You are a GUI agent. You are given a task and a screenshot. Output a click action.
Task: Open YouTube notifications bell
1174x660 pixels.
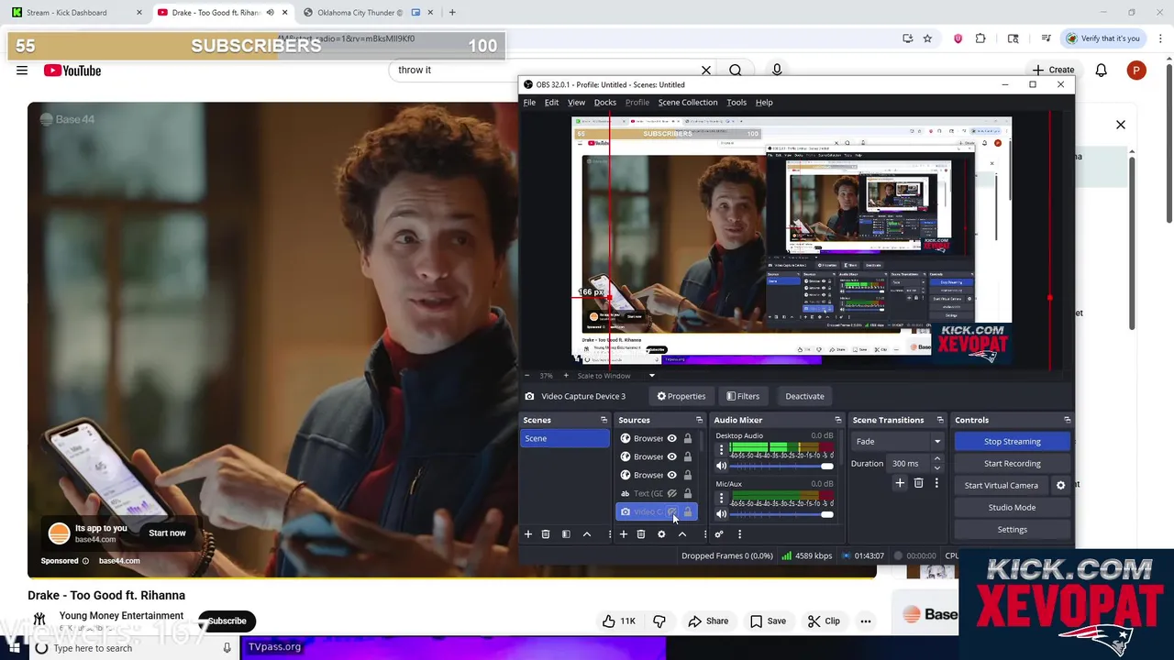[1102, 71]
